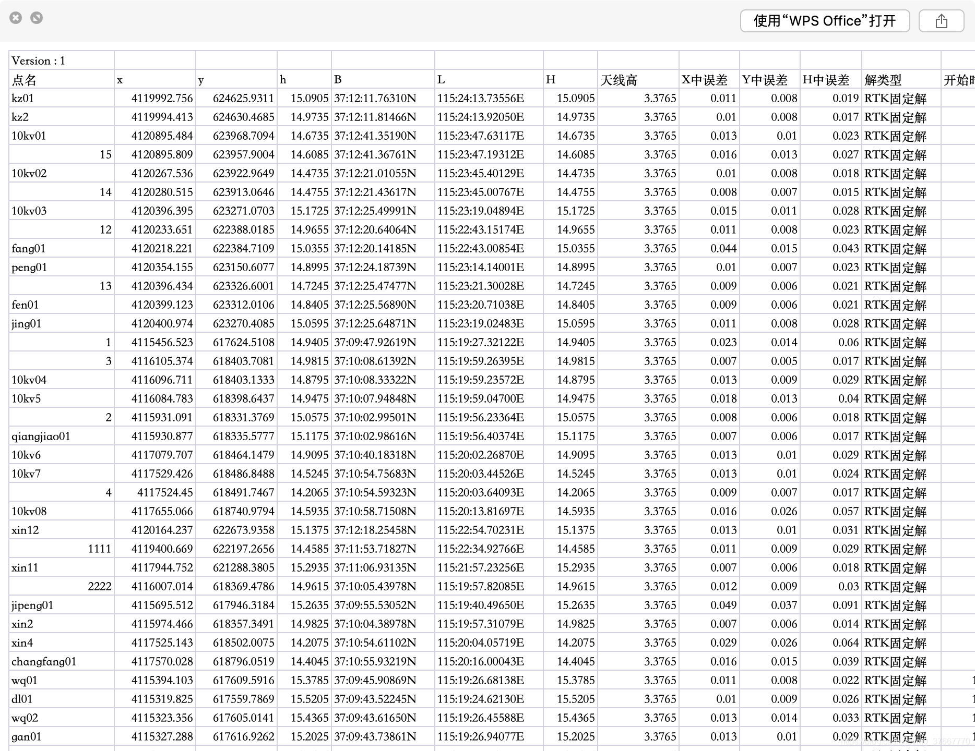This screenshot has height=751, width=975.
Task: Select longitude 115:22:43.15174E
Action: 489,229
